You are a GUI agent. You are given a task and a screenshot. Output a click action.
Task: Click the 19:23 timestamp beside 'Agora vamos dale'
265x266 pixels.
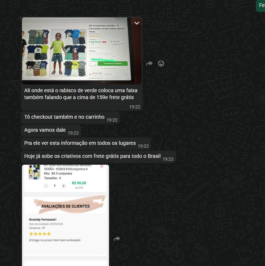(x=73, y=133)
